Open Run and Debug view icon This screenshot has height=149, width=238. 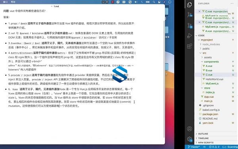click(190, 36)
